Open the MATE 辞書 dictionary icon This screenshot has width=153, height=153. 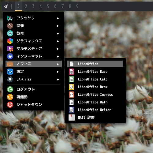[72, 118]
